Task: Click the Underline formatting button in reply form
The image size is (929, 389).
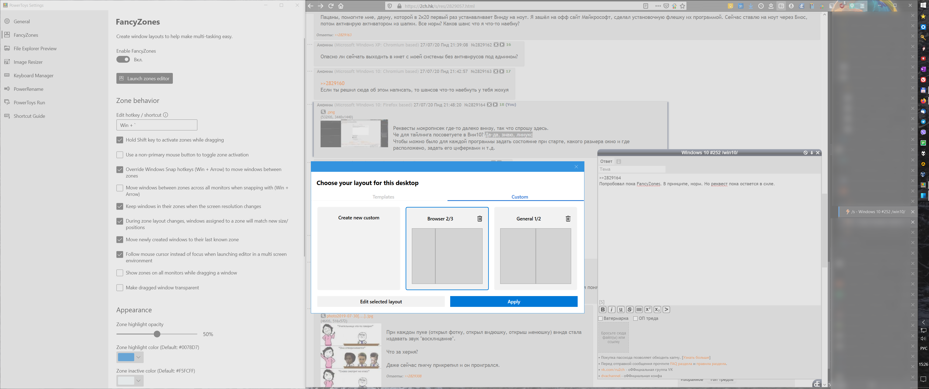Action: click(621, 309)
